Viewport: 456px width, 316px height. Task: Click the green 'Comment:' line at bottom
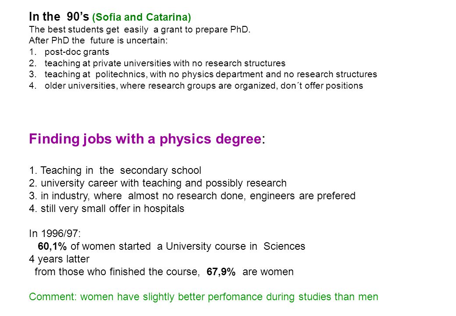pos(203,297)
